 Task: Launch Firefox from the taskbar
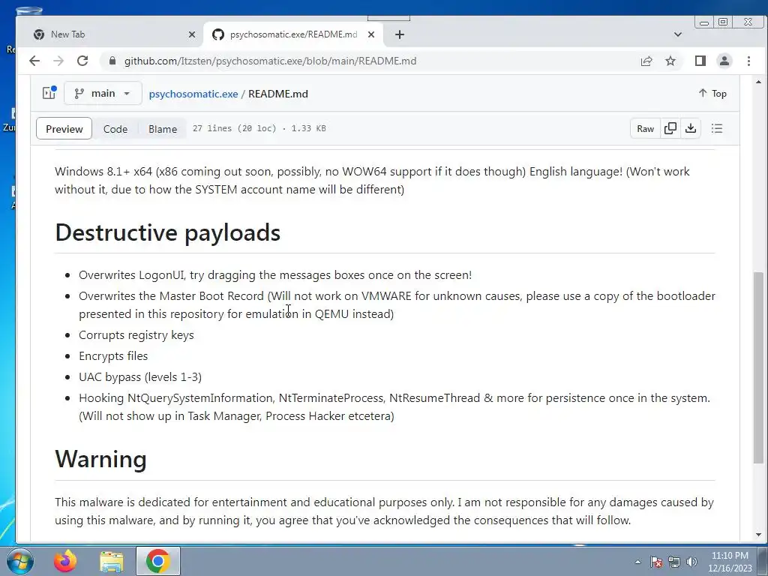(66, 561)
